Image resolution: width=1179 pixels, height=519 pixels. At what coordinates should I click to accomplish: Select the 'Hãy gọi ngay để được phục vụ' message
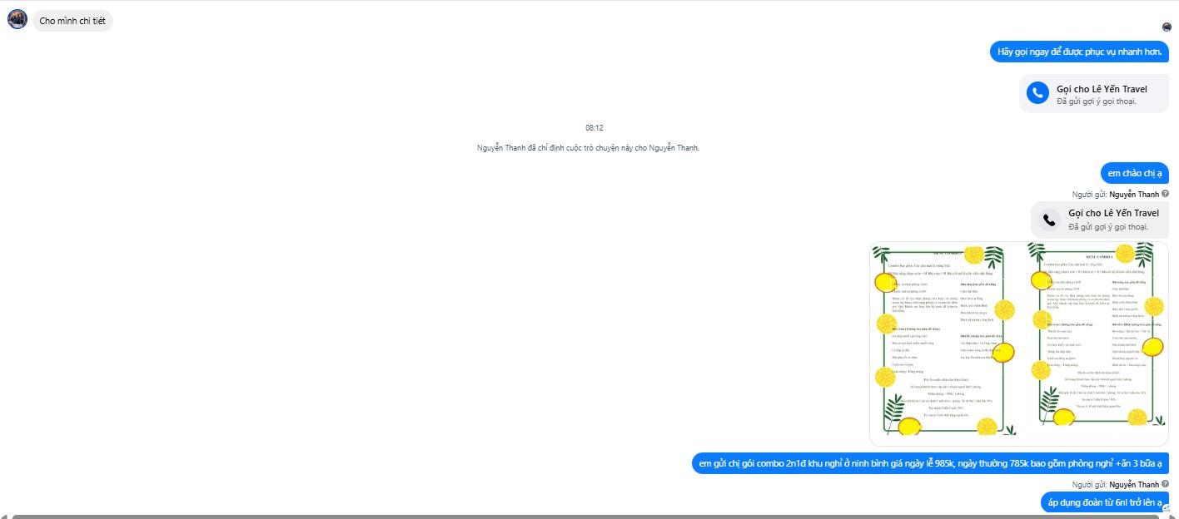coord(1079,52)
